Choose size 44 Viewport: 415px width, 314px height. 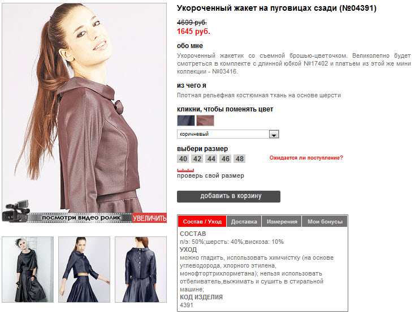[x=211, y=158]
